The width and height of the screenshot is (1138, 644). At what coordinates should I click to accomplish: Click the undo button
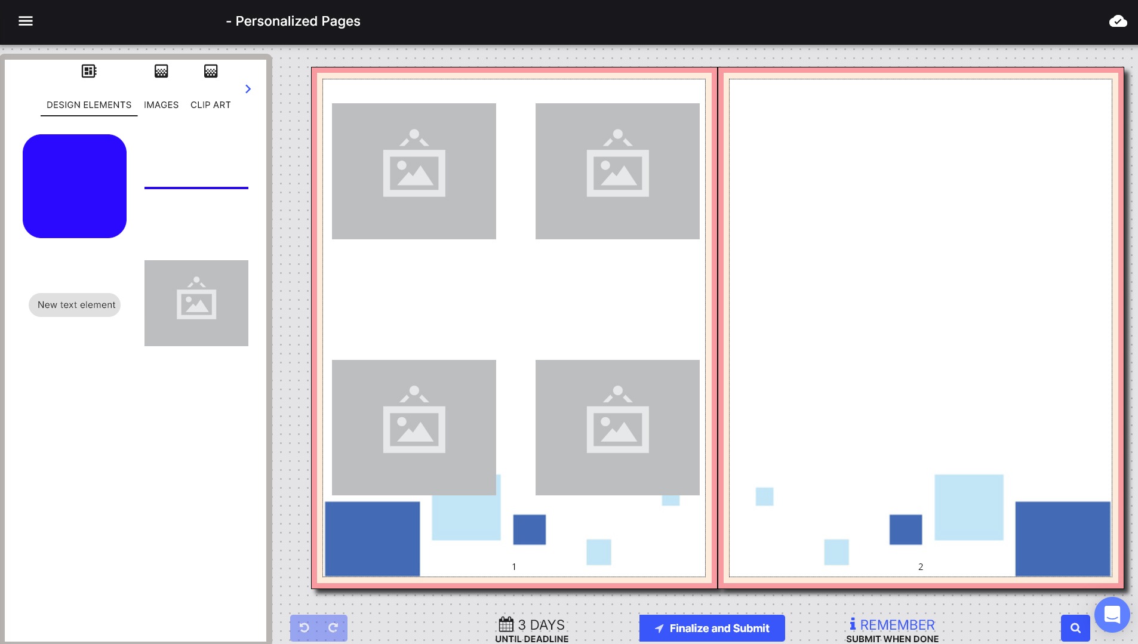[x=305, y=628]
